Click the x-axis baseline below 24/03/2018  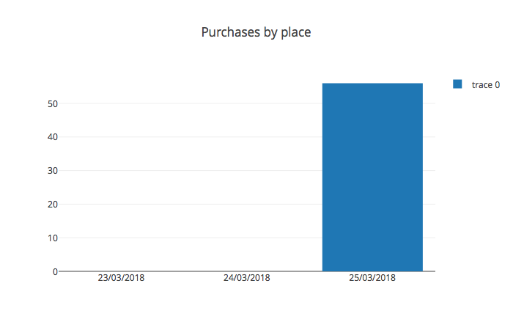click(x=247, y=271)
